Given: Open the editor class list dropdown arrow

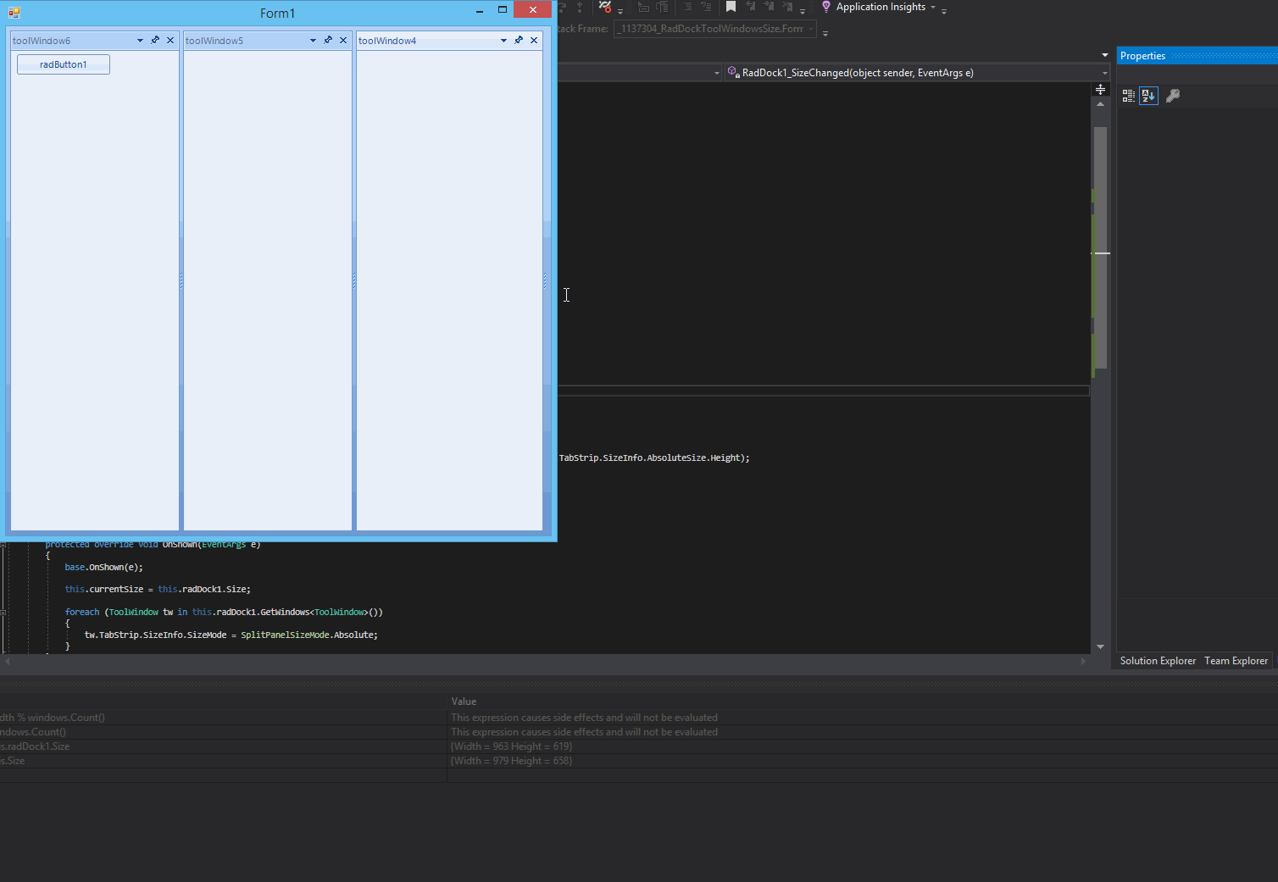Looking at the screenshot, I should point(717,73).
